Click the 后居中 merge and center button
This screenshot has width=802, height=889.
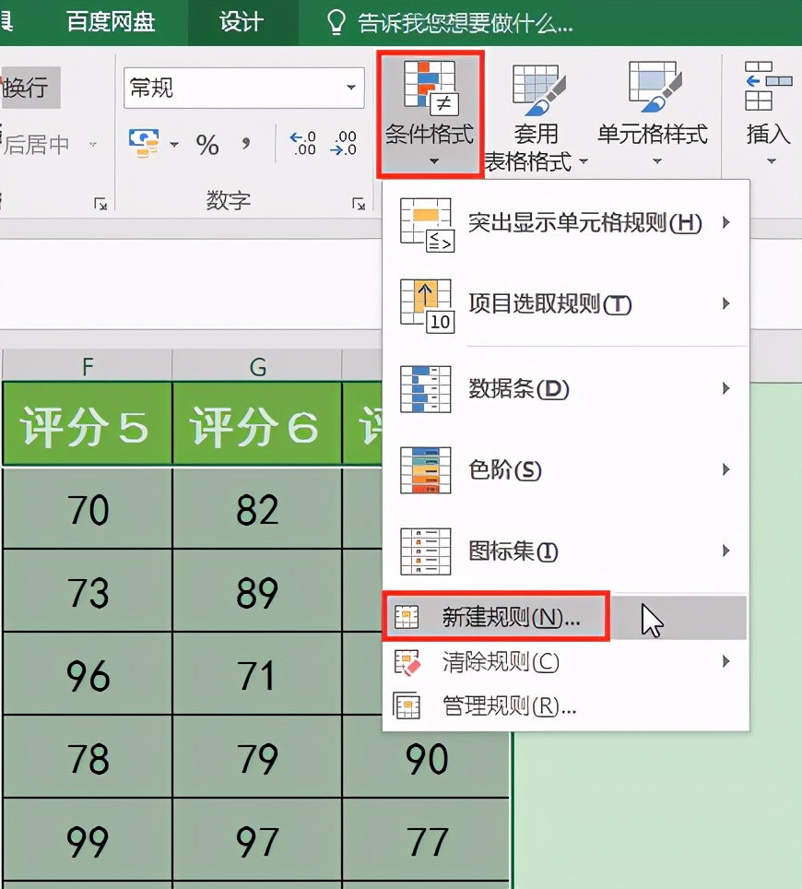pyautogui.click(x=35, y=145)
